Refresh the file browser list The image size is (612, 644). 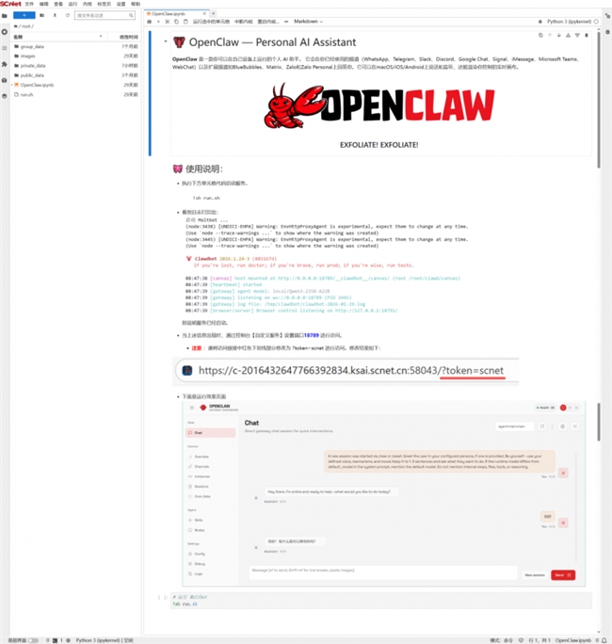point(68,15)
